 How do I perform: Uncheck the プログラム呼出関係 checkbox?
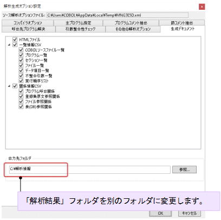[x=21, y=91]
